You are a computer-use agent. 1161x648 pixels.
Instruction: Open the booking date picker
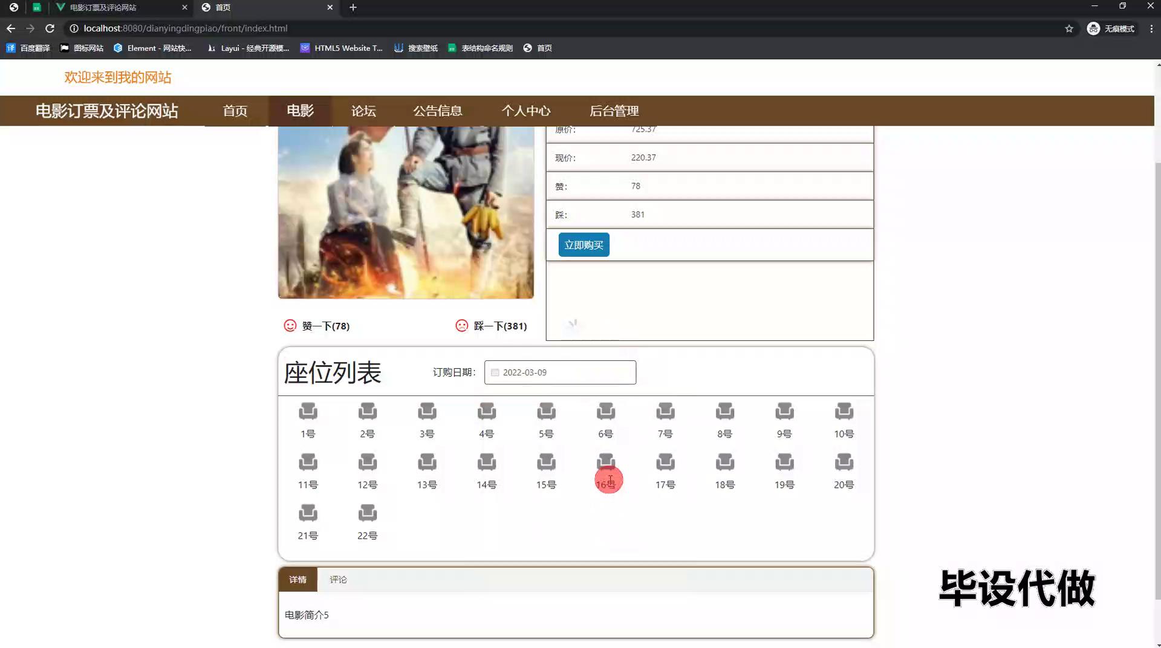[x=560, y=372]
